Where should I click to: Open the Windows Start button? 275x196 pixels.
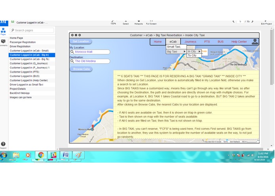tap(4, 155)
